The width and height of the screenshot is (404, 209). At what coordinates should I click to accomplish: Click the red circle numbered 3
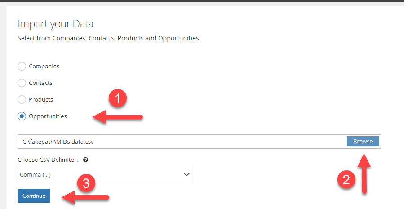pyautogui.click(x=86, y=183)
